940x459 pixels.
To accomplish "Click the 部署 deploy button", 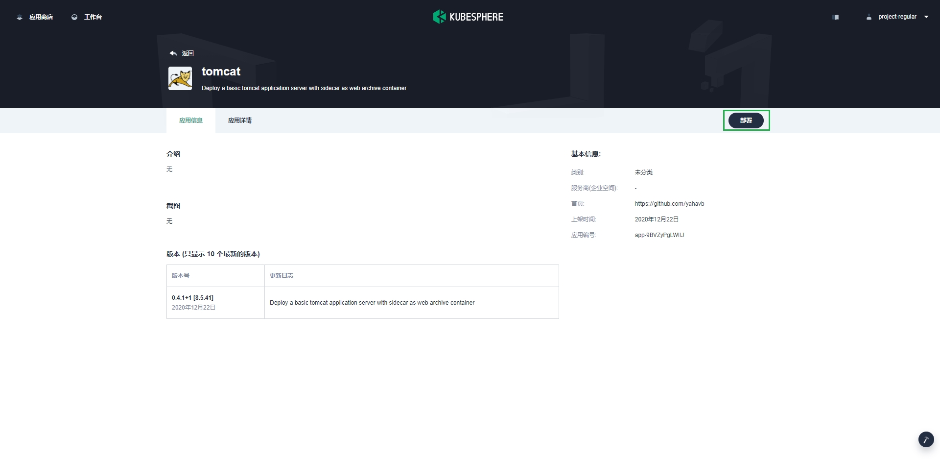I will click(x=746, y=120).
